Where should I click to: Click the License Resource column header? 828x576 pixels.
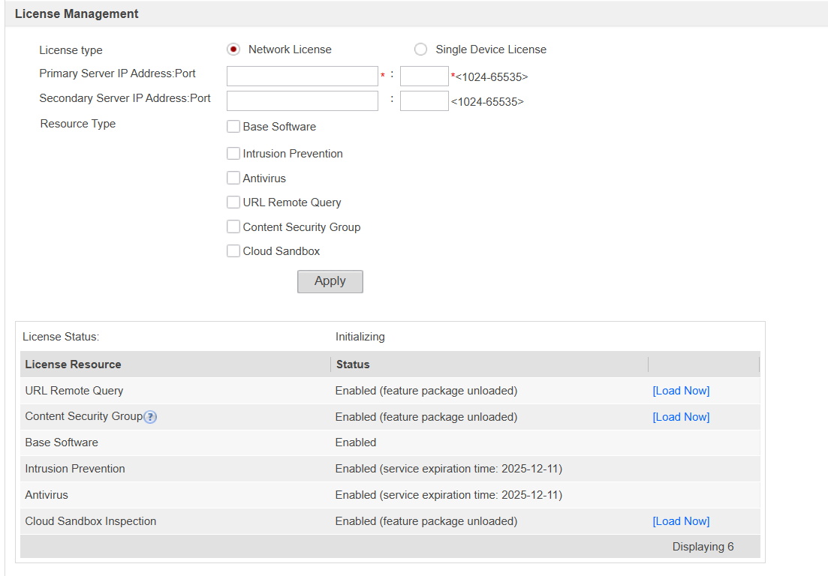pyautogui.click(x=73, y=364)
